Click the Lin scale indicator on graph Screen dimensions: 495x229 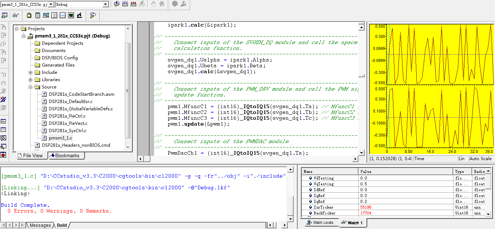(463, 158)
